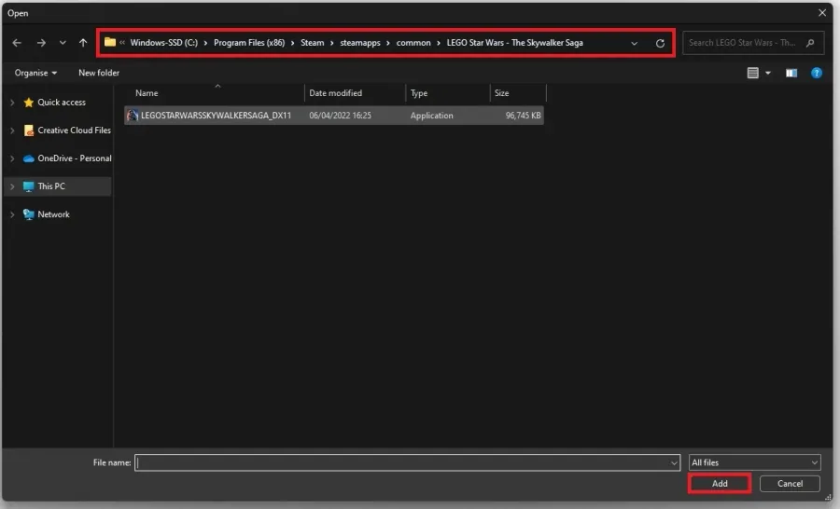Open the File name dropdown arrow
The height and width of the screenshot is (509, 840).
pos(674,463)
